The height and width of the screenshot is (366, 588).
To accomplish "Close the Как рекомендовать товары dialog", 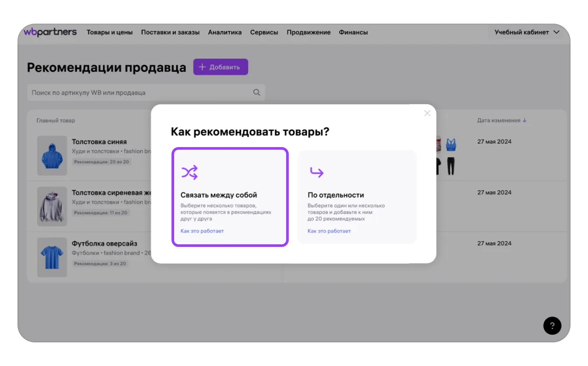I will (x=427, y=113).
